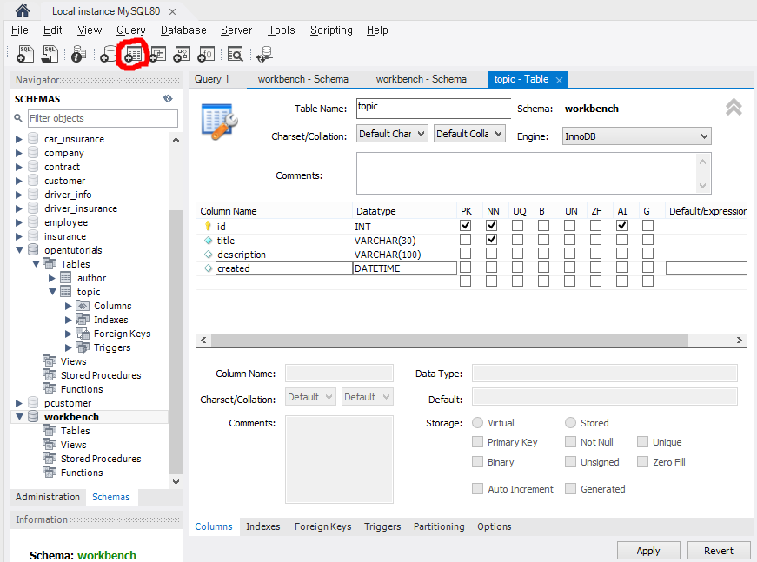Open the Partitioning tab
The image size is (757, 562).
point(439,526)
